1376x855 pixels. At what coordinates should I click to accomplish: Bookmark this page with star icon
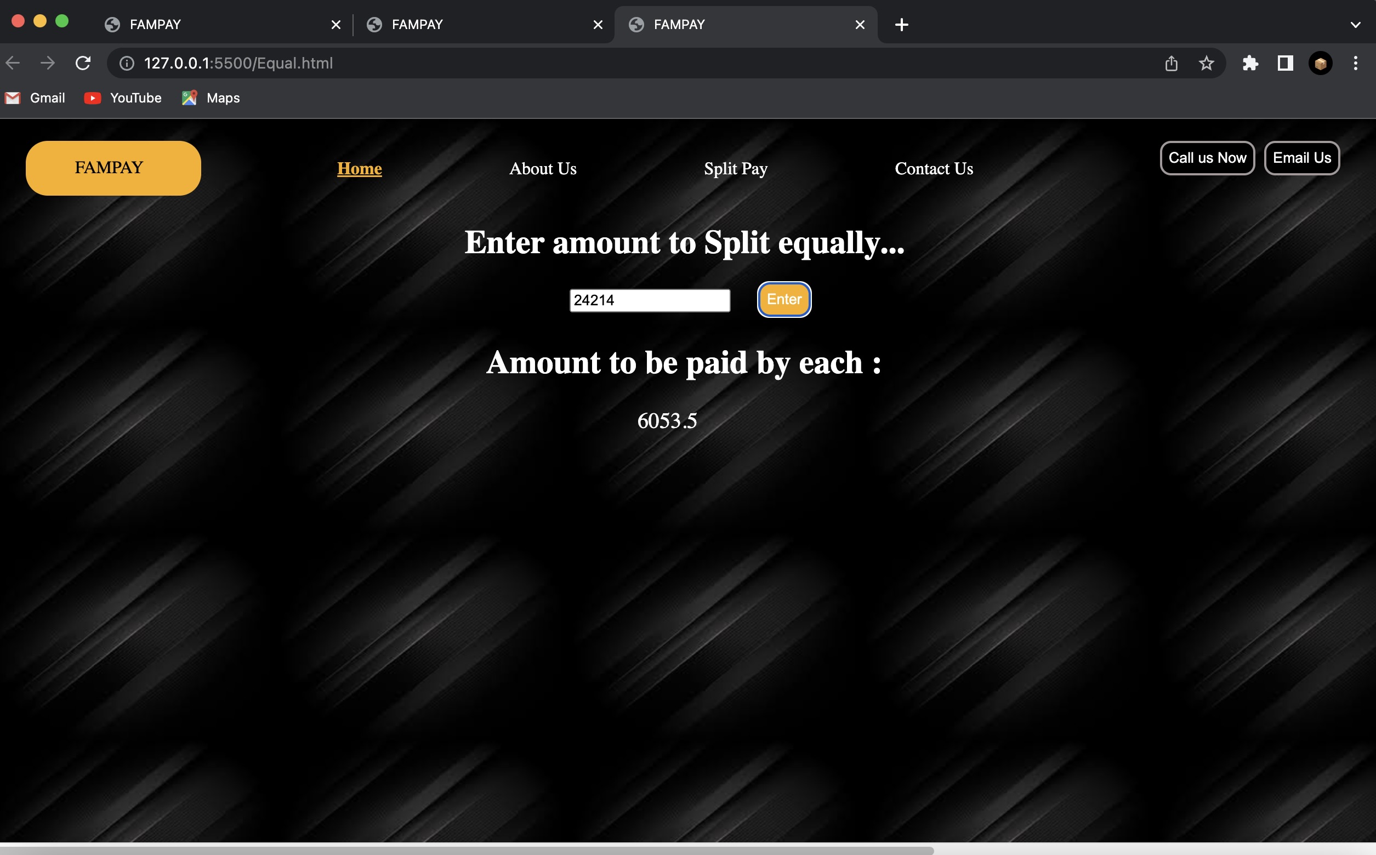(1206, 64)
